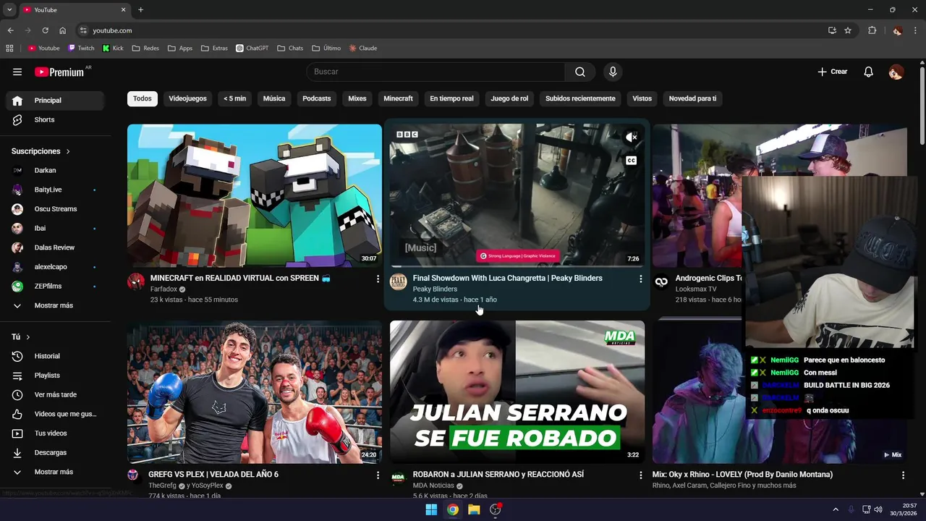The height and width of the screenshot is (521, 926).
Task: Open File Explorer from taskbar
Action: 474,509
